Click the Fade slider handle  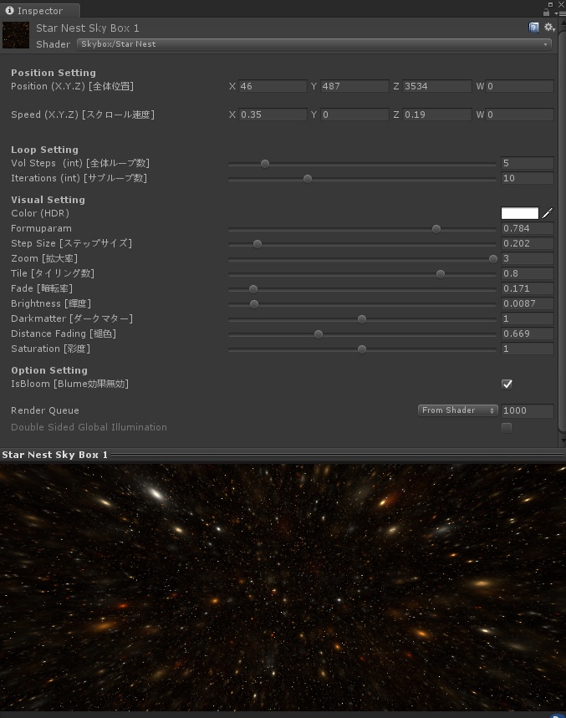(x=253, y=289)
